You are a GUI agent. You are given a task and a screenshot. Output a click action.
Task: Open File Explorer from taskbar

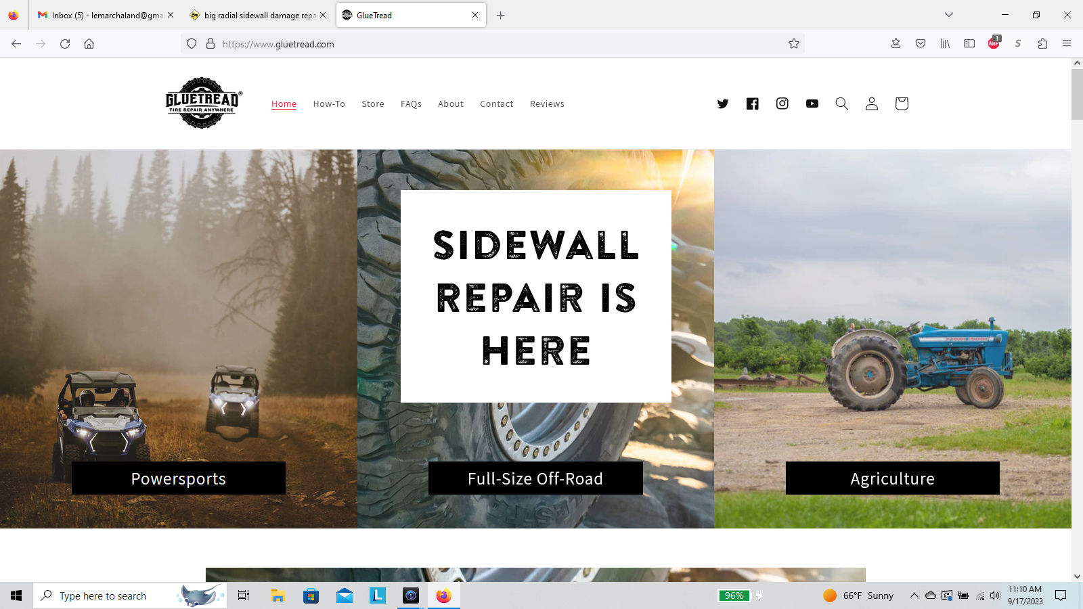[278, 595]
